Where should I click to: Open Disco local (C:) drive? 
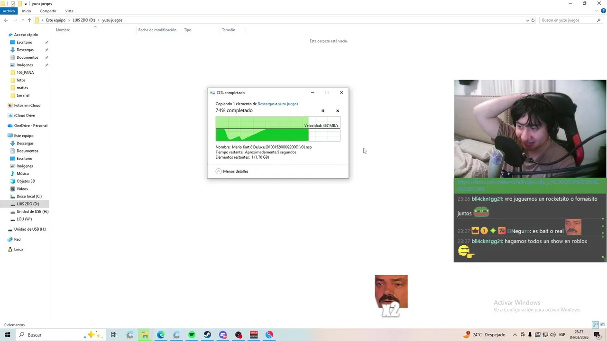(x=29, y=196)
